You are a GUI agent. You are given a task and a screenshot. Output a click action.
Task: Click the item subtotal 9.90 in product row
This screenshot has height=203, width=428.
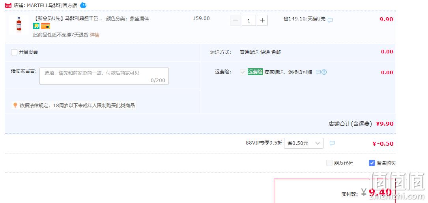pyautogui.click(x=386, y=19)
